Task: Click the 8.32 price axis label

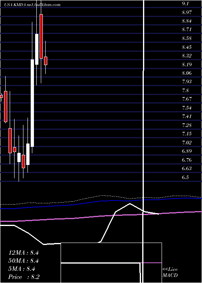Action: pos(187,56)
